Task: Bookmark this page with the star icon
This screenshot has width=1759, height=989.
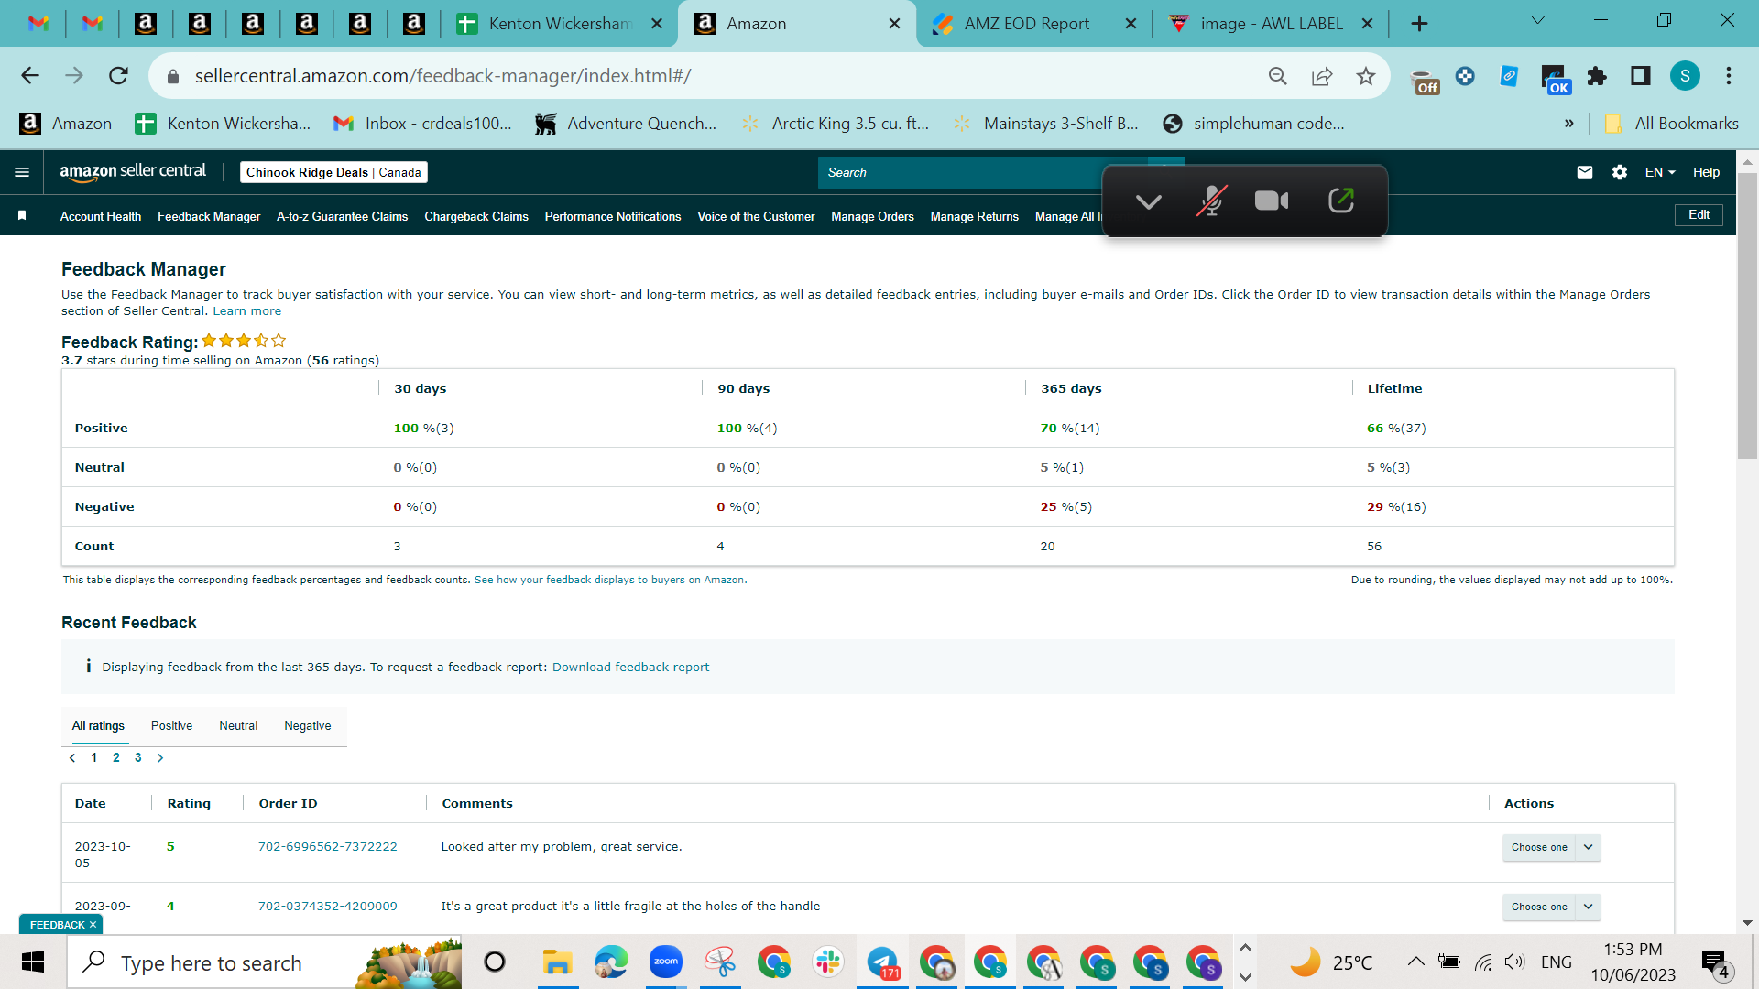Action: click(1366, 76)
